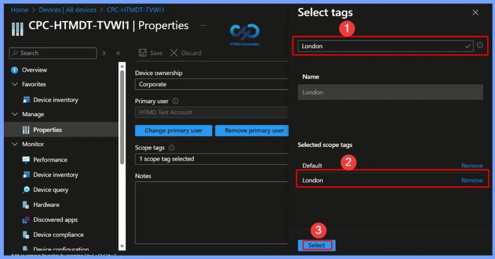The height and width of the screenshot is (259, 495).
Task: Click the Device compliance icon
Action: [x=26, y=235]
